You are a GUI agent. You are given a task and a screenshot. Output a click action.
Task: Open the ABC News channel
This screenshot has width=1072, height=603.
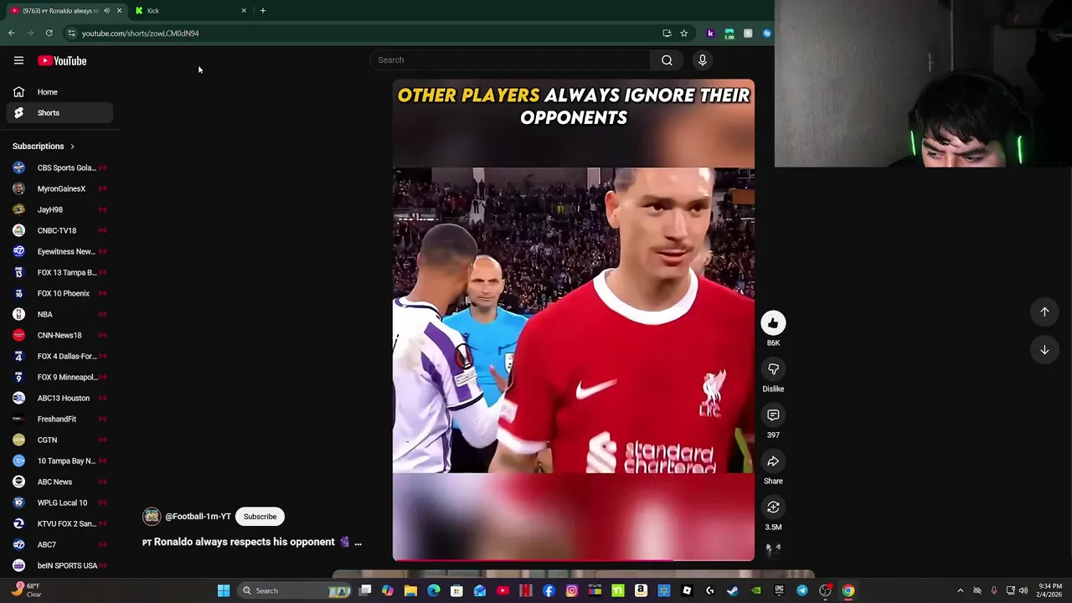coord(59,482)
